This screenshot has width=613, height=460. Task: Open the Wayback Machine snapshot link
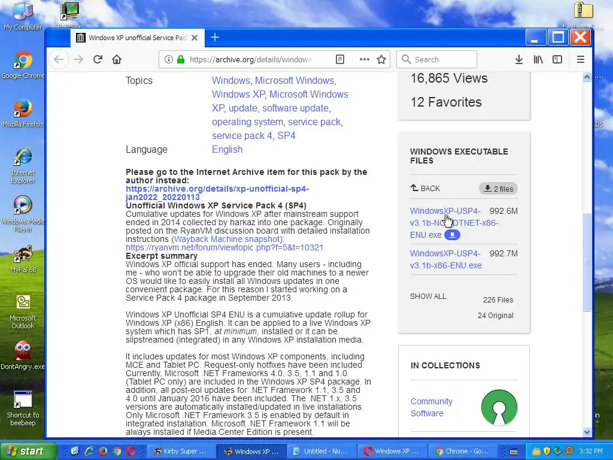click(227, 239)
